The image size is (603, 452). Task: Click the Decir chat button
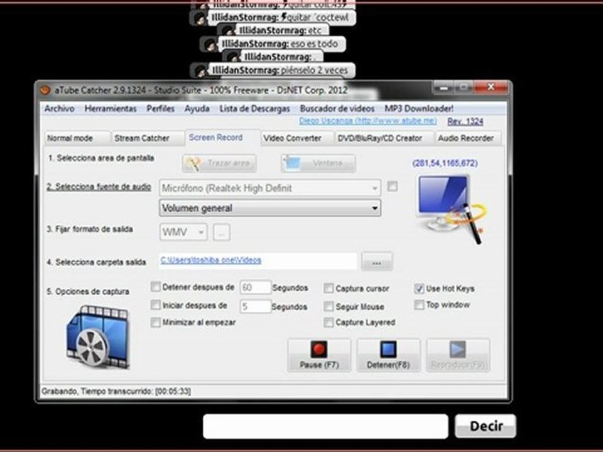[486, 426]
